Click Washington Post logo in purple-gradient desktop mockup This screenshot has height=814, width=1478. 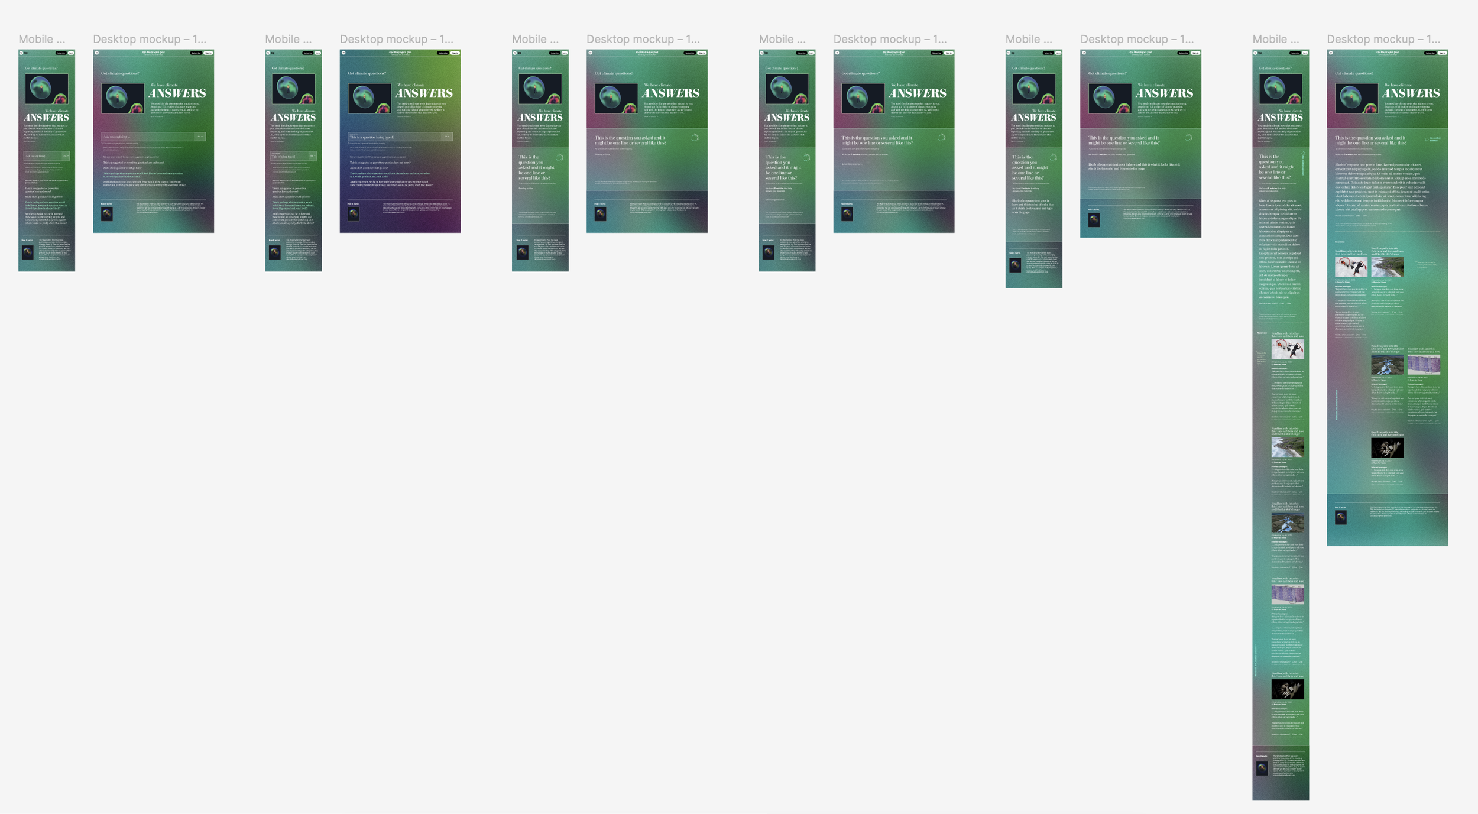coord(400,53)
